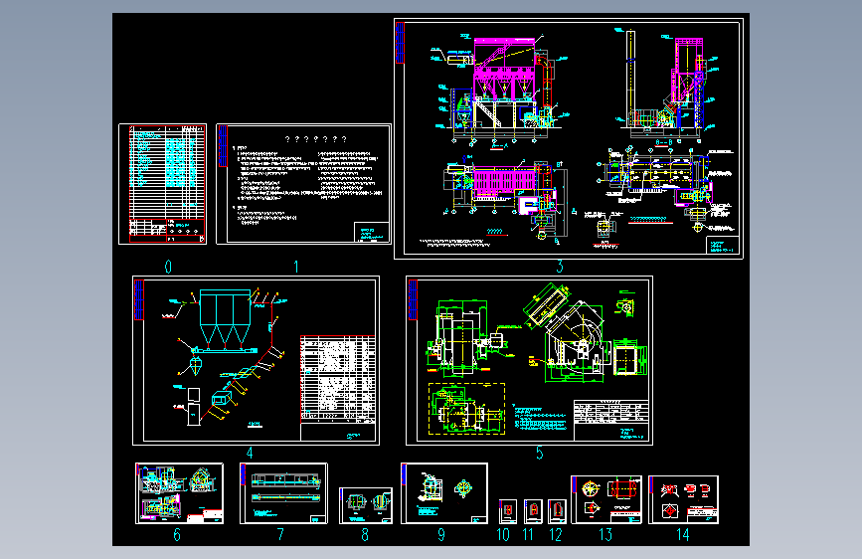Click the sheet label number 5
The image size is (862, 559).
(x=539, y=453)
